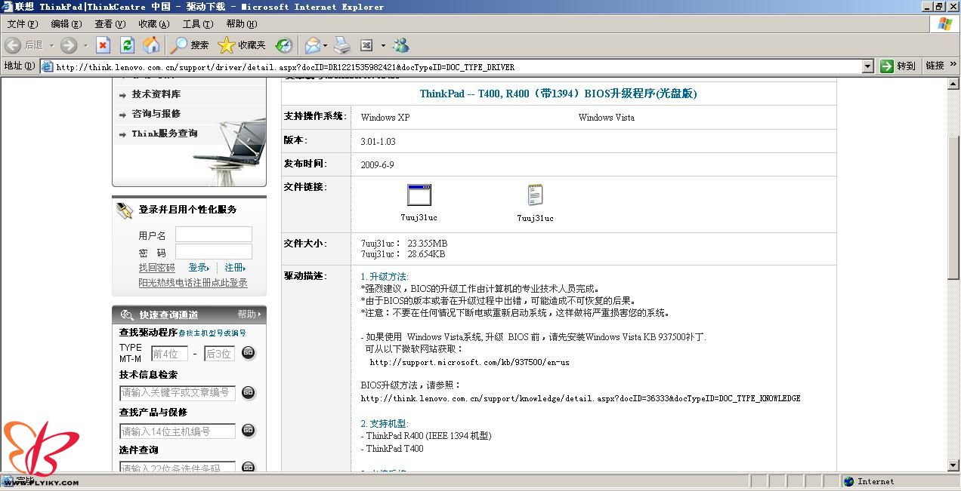Image resolution: width=961 pixels, height=491 pixels.
Task: Click the 7uuj31uc link under the notepad icon
Action: [535, 218]
